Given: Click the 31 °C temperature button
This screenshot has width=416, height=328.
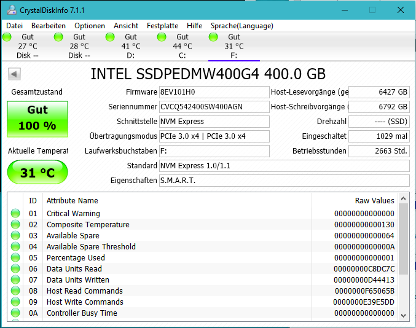Looking at the screenshot, I should (x=37, y=173).
